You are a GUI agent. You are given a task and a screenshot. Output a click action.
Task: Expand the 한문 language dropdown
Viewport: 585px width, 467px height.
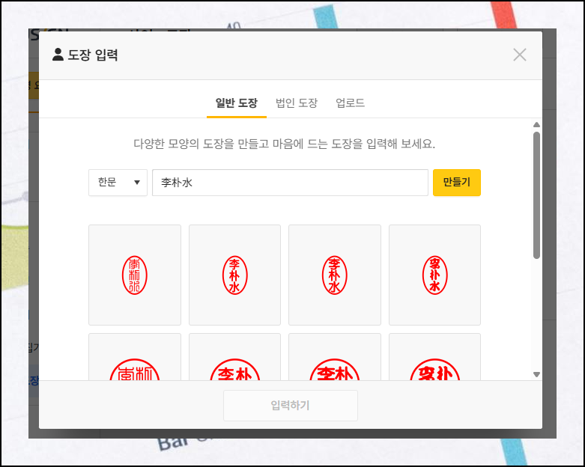click(x=118, y=183)
